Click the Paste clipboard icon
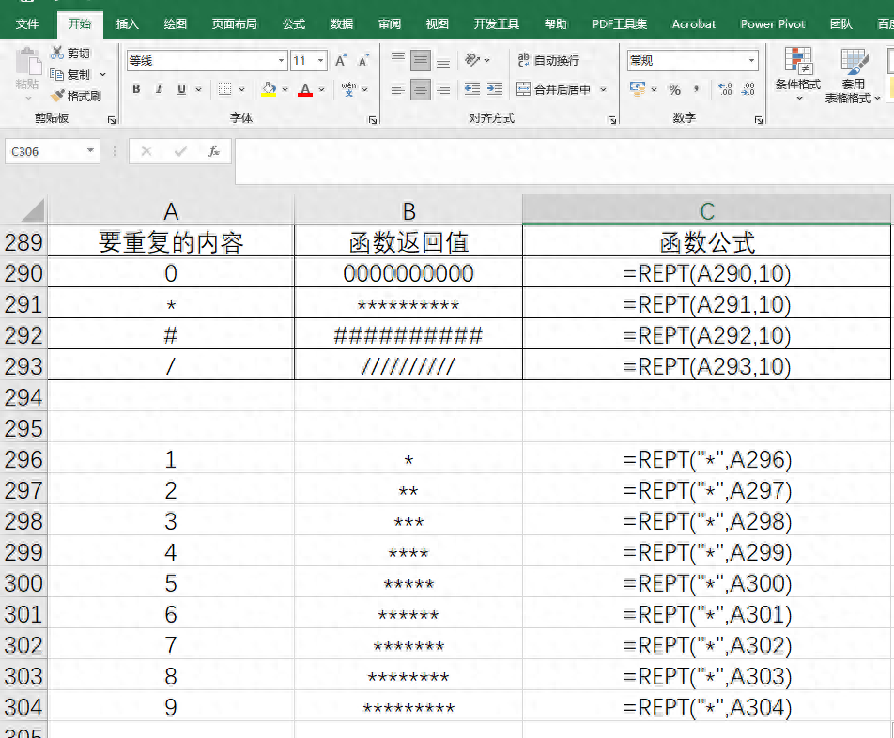This screenshot has height=738, width=894. 27,62
